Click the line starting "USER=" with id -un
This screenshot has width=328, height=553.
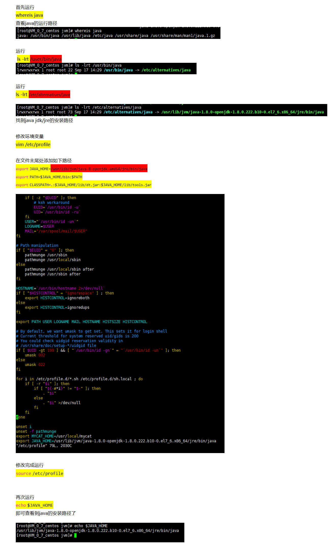pyautogui.click(x=52, y=222)
